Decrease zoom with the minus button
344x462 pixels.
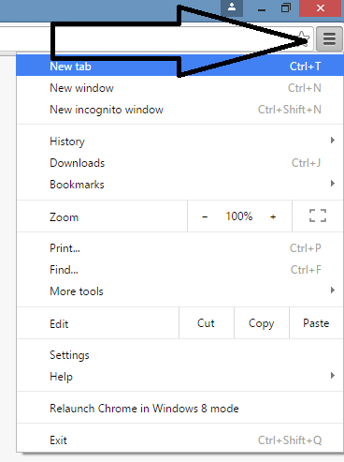205,216
